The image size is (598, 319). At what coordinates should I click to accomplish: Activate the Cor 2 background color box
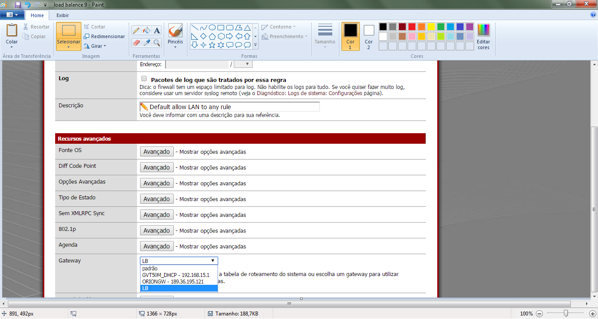(369, 36)
